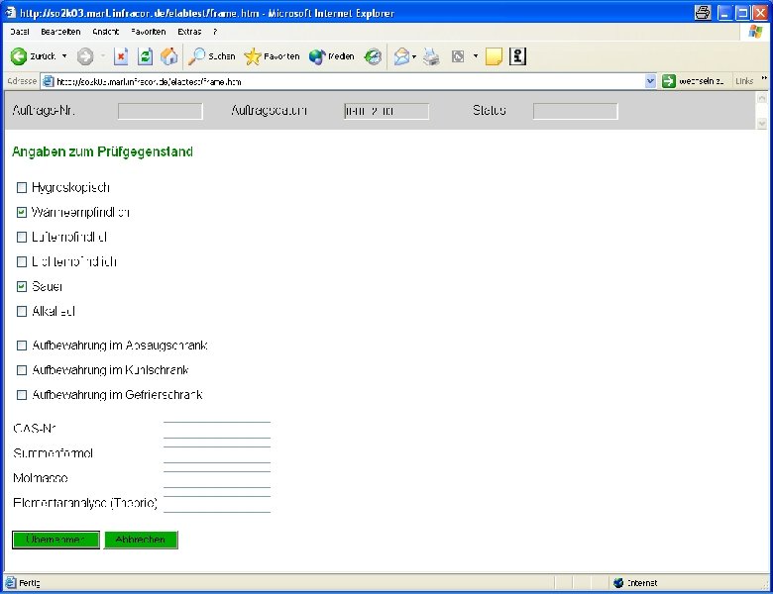
Task: Enable the Alkalisch checkbox
Action: click(x=22, y=311)
